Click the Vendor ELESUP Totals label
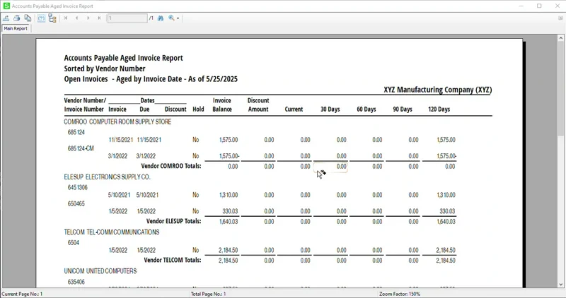Image resolution: width=566 pixels, height=298 pixels. point(173,221)
